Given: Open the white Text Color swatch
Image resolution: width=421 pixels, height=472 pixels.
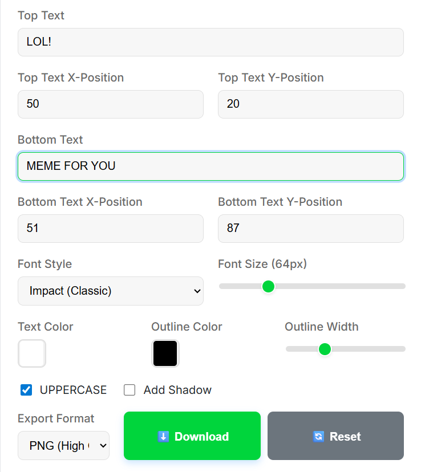Looking at the screenshot, I should [x=32, y=353].
